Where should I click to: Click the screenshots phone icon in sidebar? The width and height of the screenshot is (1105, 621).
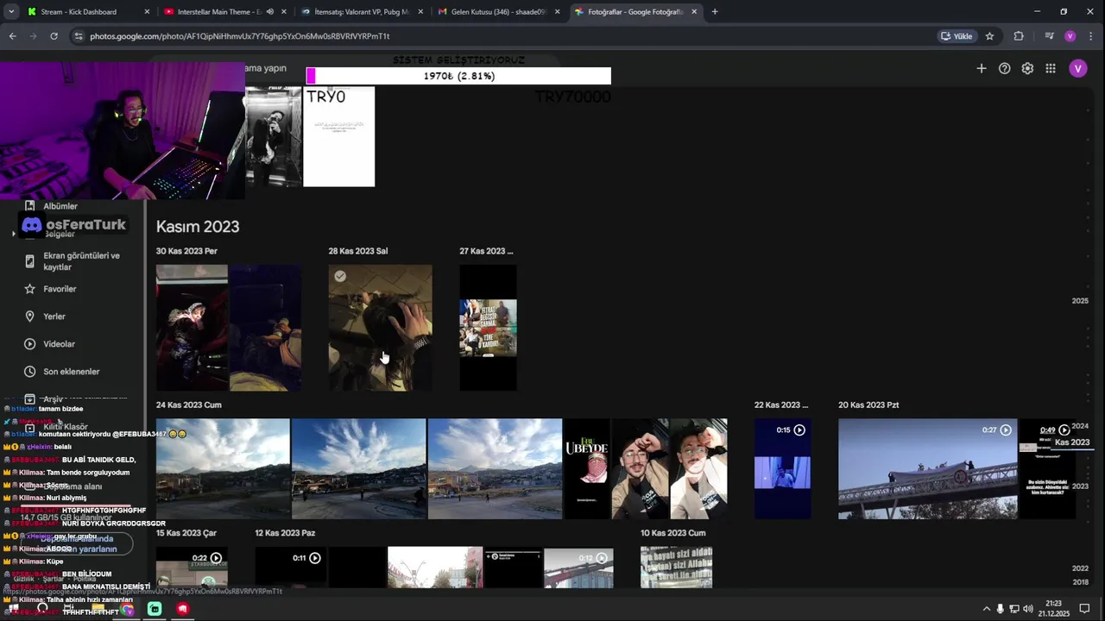(29, 261)
